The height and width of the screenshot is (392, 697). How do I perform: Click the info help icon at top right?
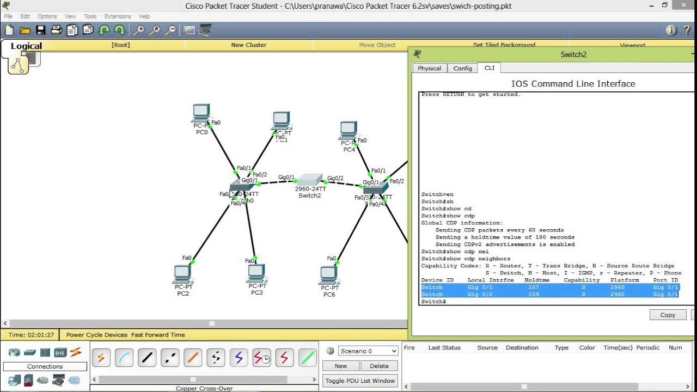pyautogui.click(x=671, y=30)
